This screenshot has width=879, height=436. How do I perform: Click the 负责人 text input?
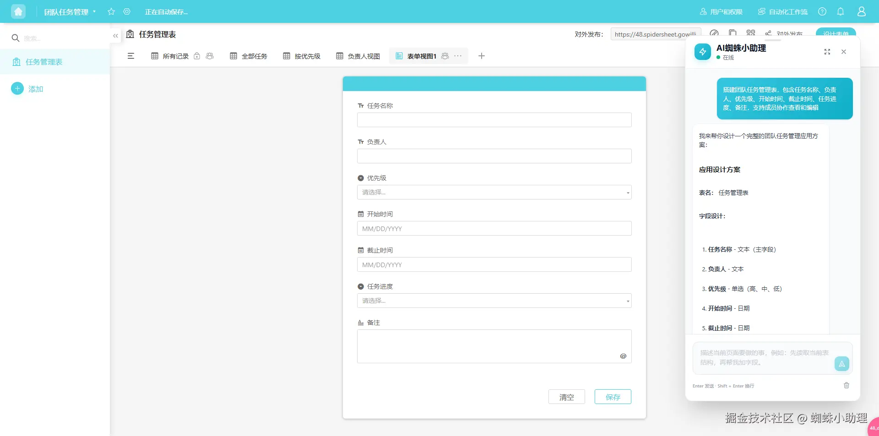click(494, 156)
